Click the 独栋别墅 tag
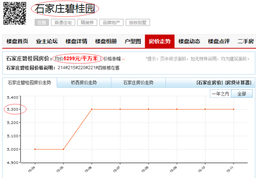The height and width of the screenshot is (178, 256). point(138,22)
